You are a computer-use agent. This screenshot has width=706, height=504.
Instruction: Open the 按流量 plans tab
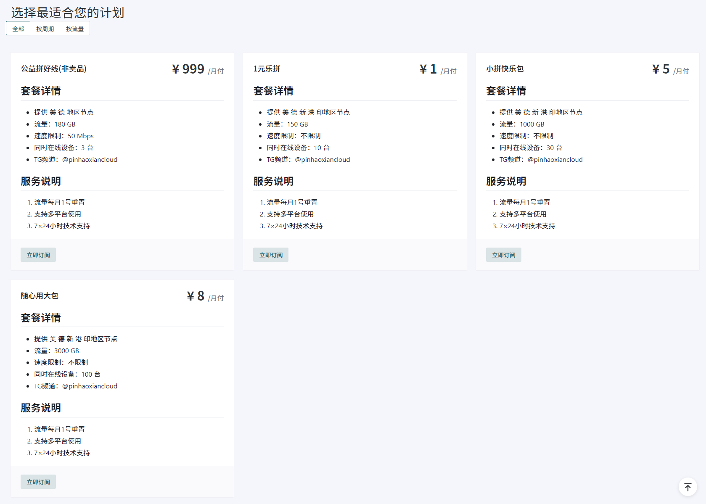[75, 29]
